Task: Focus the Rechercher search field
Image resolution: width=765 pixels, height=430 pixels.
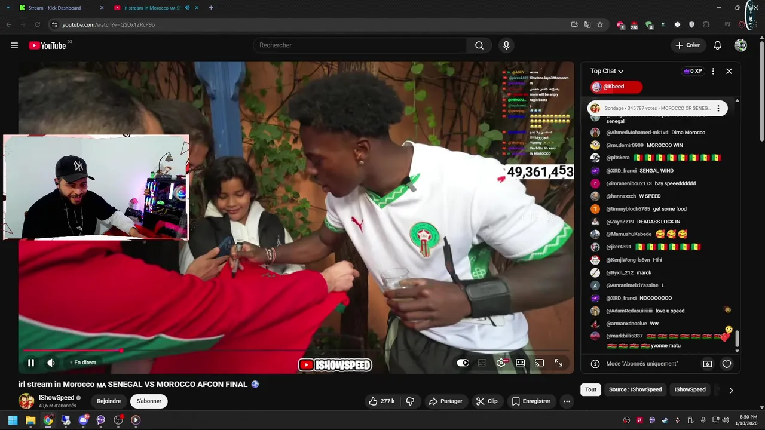Action: point(360,45)
